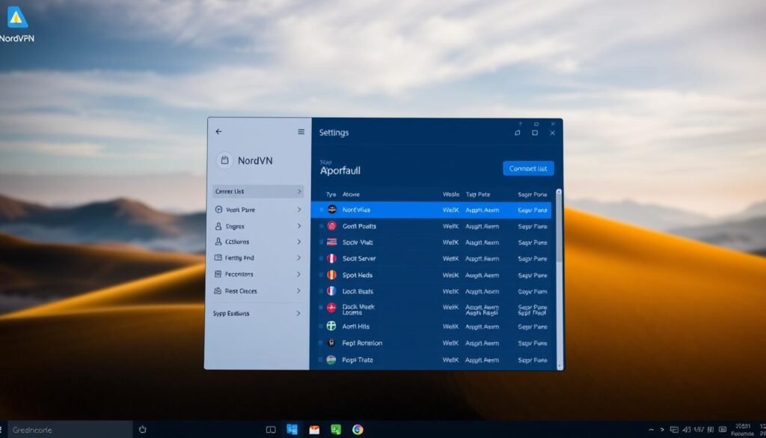Tick the checkbox on Loch Baals row
This screenshot has height=438, width=766.
pos(322,291)
